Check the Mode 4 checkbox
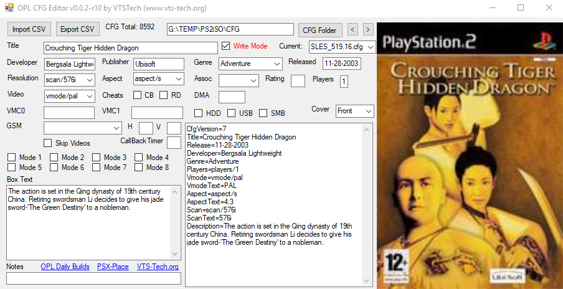Image resolution: width=563 pixels, height=289 pixels. [139, 157]
